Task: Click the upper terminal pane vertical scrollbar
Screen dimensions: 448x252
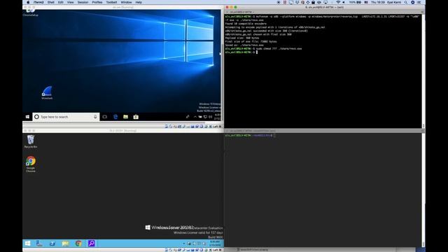Action: click(x=423, y=71)
